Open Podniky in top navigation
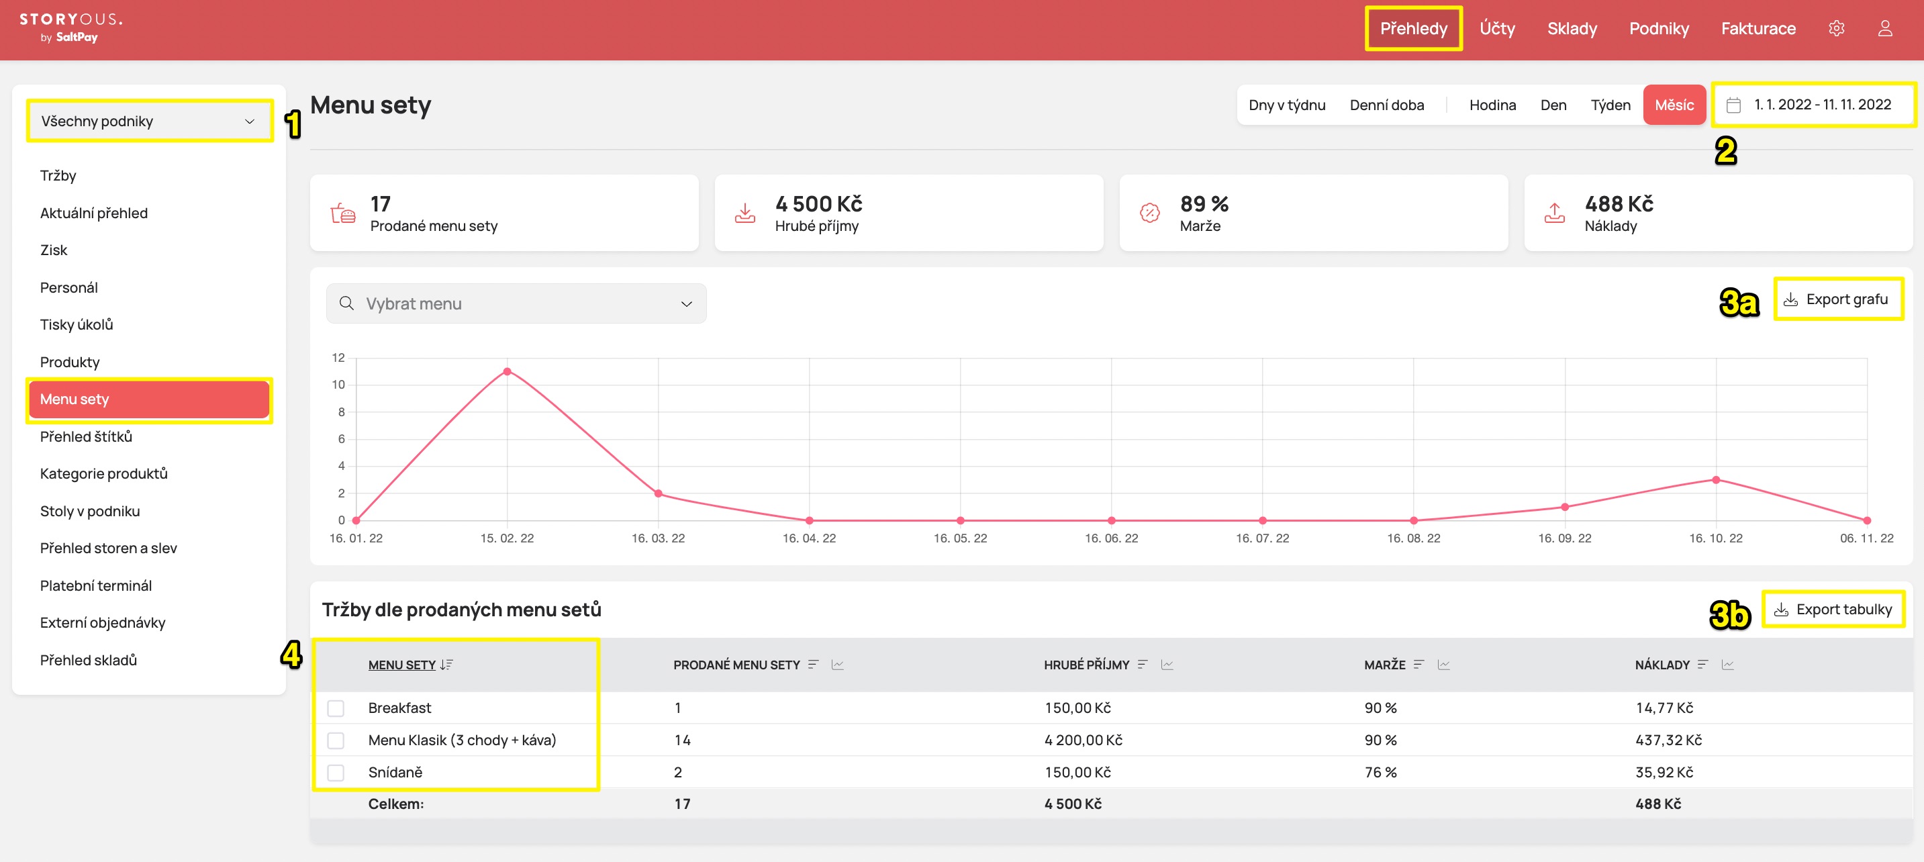The height and width of the screenshot is (862, 1924). click(x=1658, y=28)
